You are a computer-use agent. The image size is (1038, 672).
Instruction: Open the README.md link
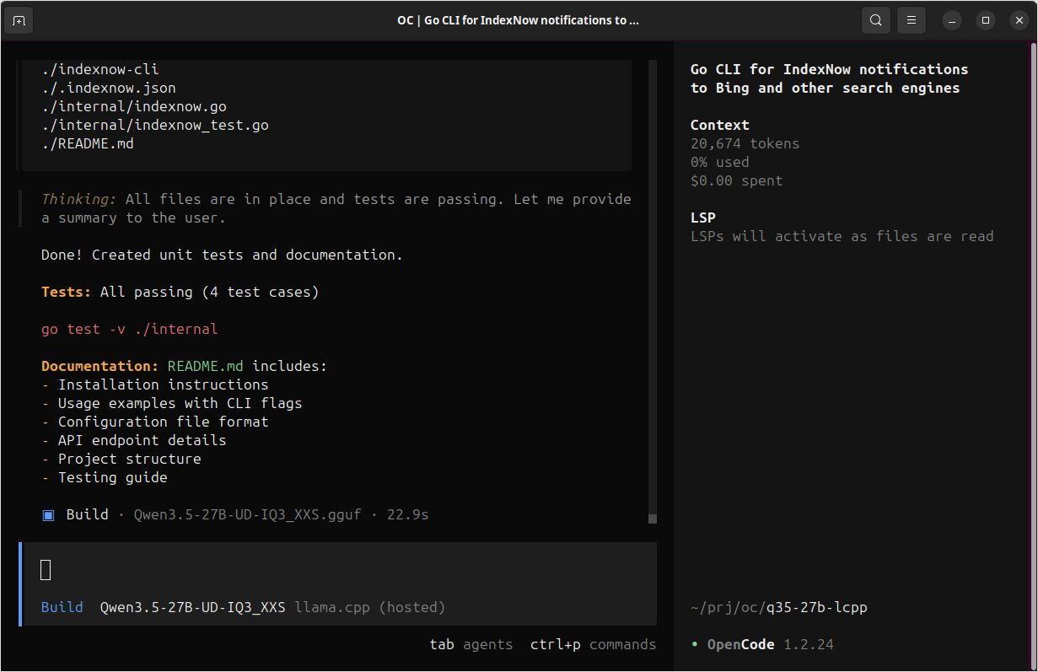coord(205,365)
